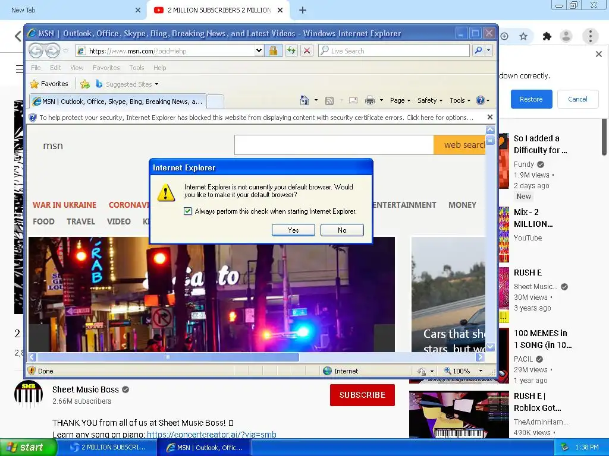Click the protected mode icon in status bar
The width and height of the screenshot is (609, 456).
(x=422, y=371)
